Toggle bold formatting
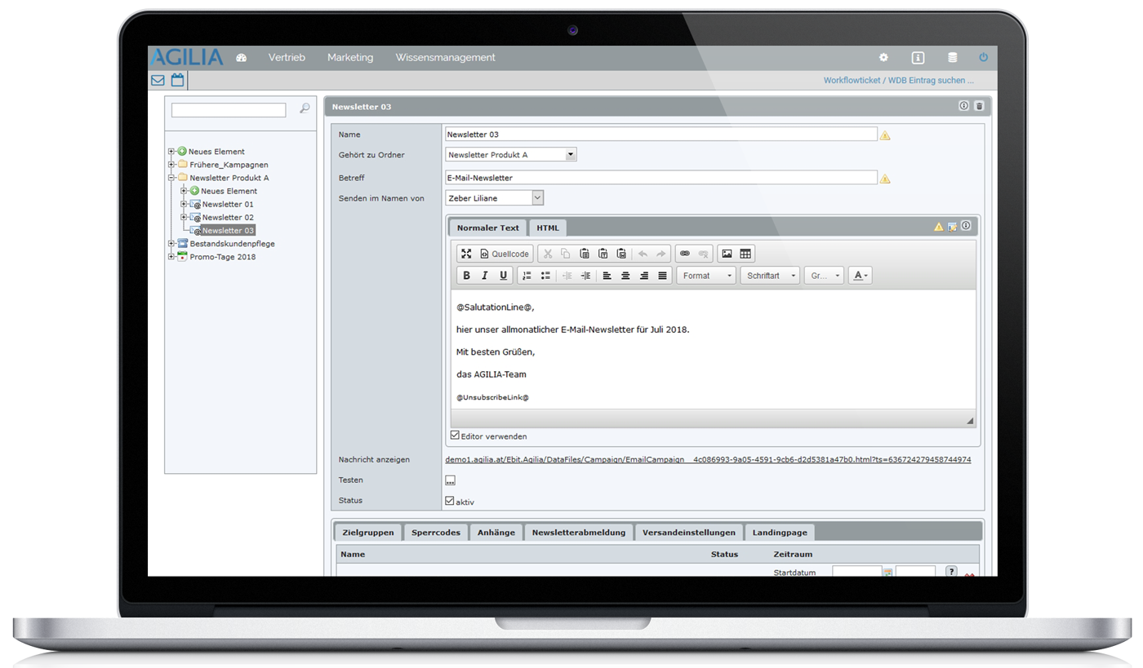This screenshot has width=1143, height=668. coord(466,276)
